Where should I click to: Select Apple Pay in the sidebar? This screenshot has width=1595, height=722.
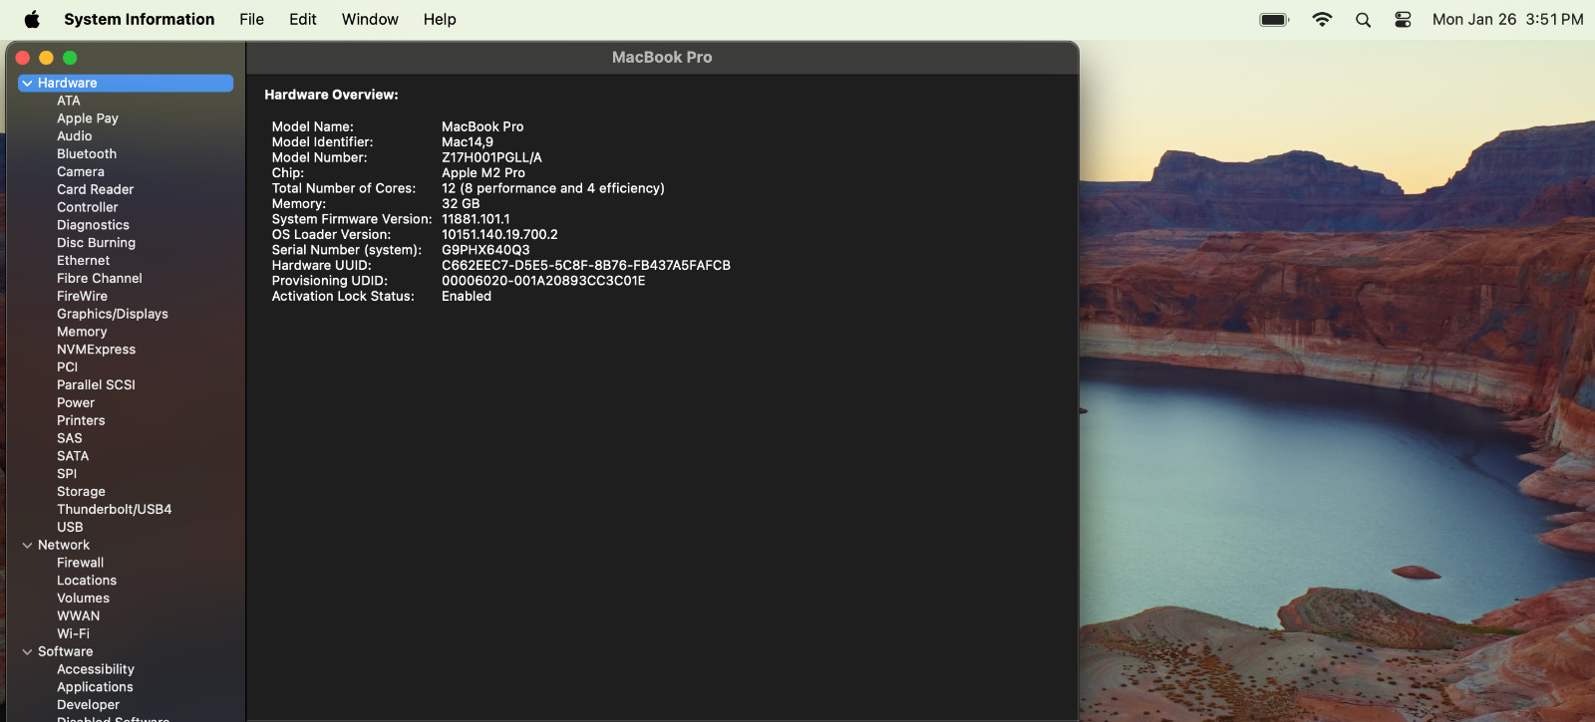pos(88,119)
